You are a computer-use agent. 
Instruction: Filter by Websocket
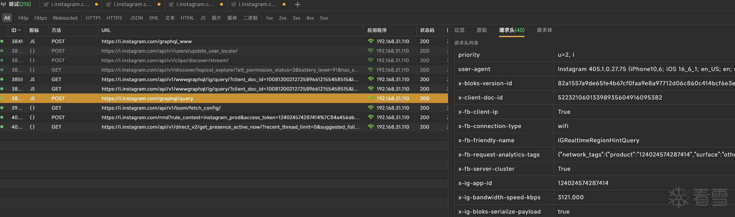65,18
